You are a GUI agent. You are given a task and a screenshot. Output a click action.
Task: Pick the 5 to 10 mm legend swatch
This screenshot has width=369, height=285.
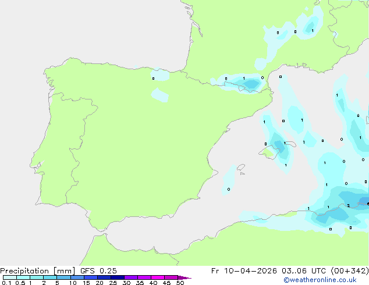tap(63, 277)
